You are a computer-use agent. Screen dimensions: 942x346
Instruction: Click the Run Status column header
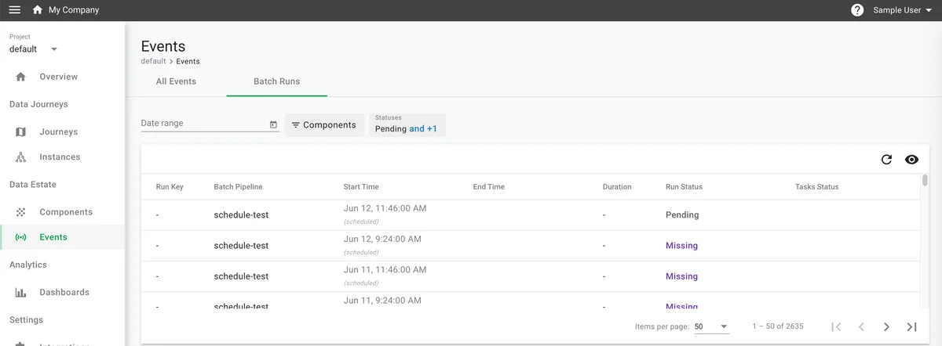click(x=684, y=187)
